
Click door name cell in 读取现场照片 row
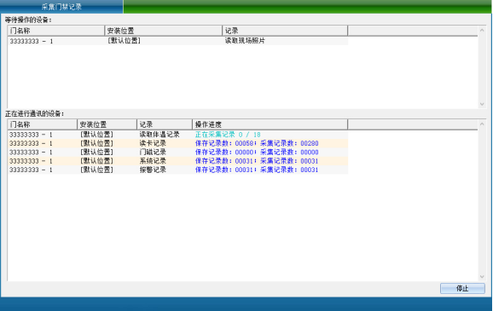(x=31, y=41)
